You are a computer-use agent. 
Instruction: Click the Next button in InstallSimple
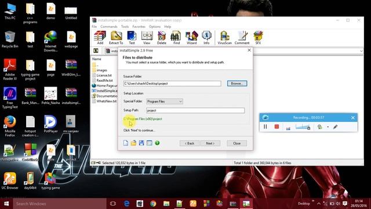click(210, 143)
